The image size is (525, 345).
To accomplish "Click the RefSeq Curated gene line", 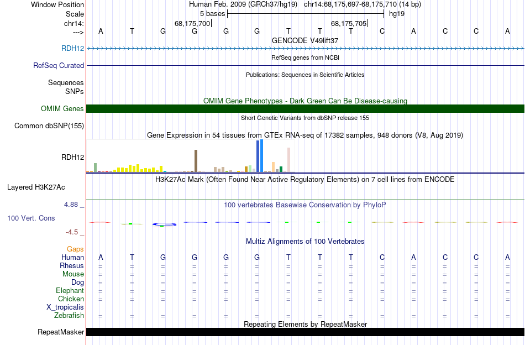I will point(305,65).
